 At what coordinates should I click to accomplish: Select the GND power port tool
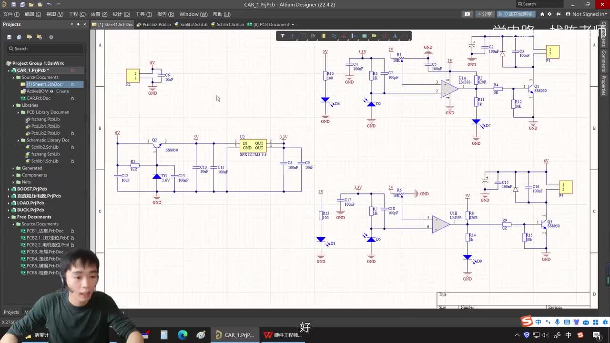point(344,36)
